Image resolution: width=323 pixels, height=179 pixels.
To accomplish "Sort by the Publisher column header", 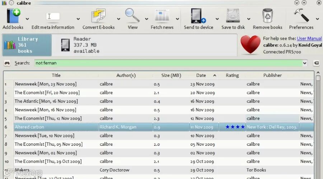I will (x=272, y=76).
